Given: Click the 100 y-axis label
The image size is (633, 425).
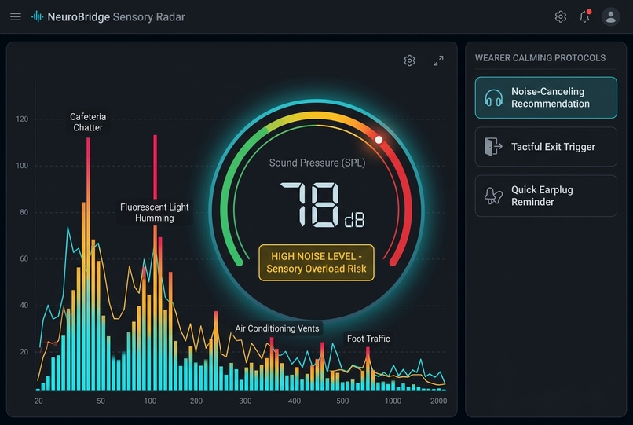Looking at the screenshot, I should pos(22,166).
